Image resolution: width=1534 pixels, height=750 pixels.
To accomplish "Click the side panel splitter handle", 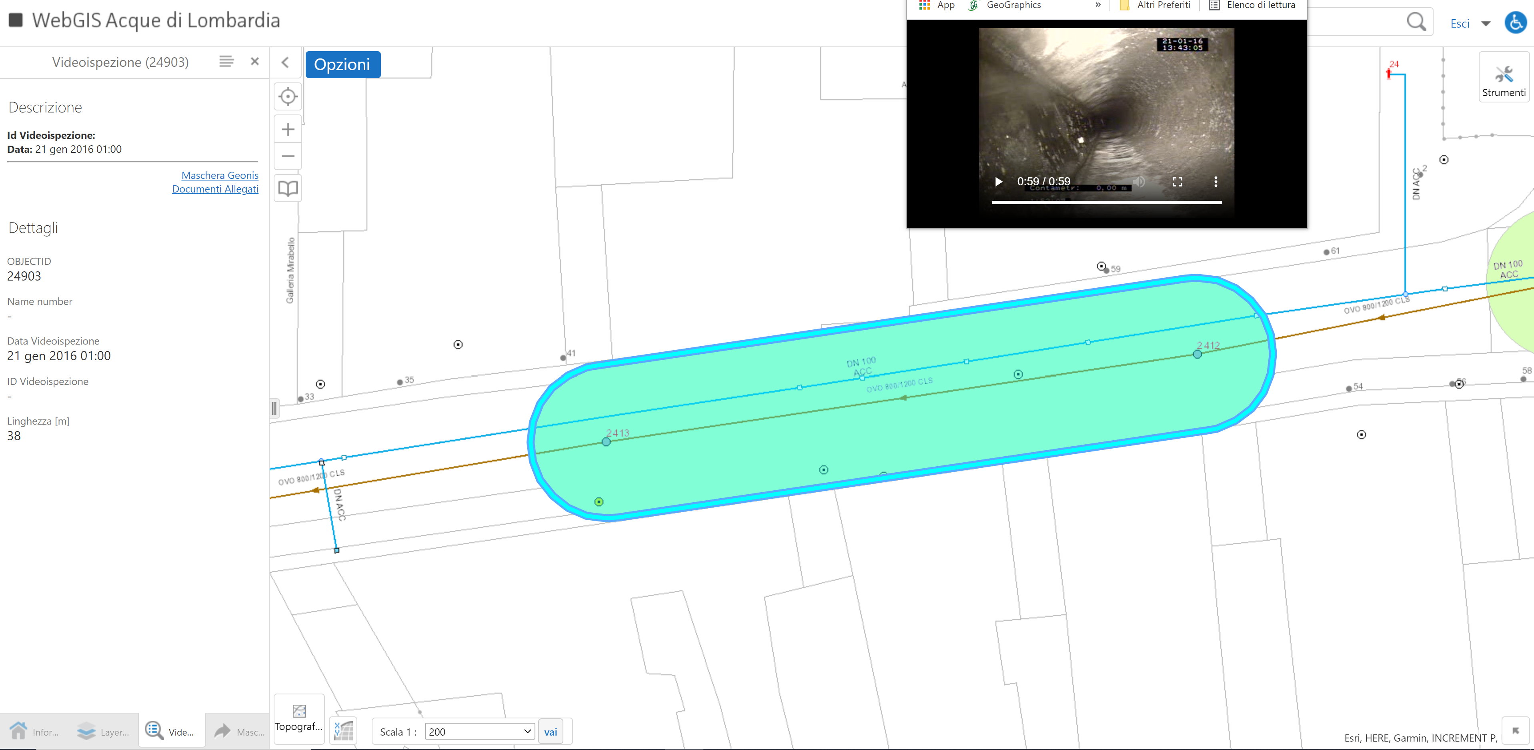I will (274, 408).
